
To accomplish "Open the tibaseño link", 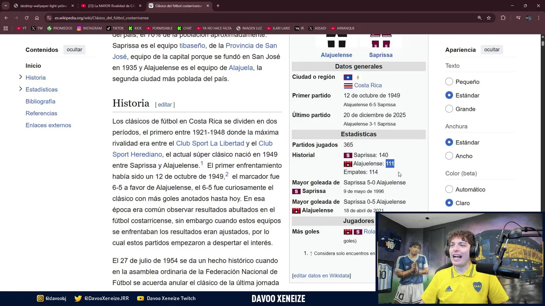I will click(x=192, y=45).
